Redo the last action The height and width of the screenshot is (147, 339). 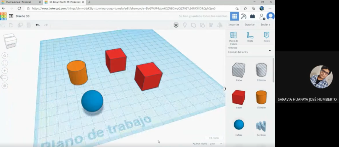tap(46, 25)
